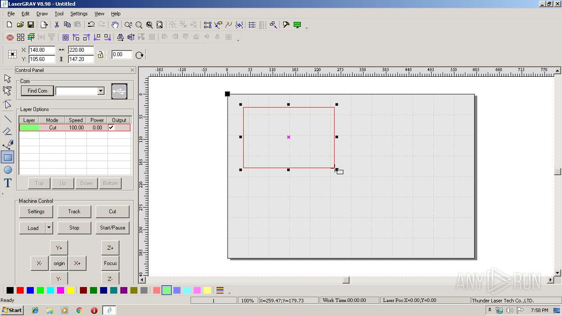Open the Windows Start menu
Image resolution: width=562 pixels, height=316 pixels.
tap(12, 310)
